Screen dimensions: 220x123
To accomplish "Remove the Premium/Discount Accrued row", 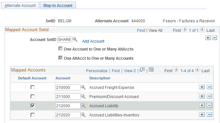I will pos(209,96).
